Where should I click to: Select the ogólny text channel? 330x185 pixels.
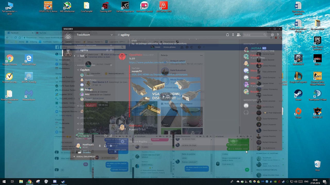coord(94,50)
